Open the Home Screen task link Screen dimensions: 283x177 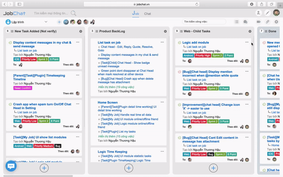click(108, 102)
